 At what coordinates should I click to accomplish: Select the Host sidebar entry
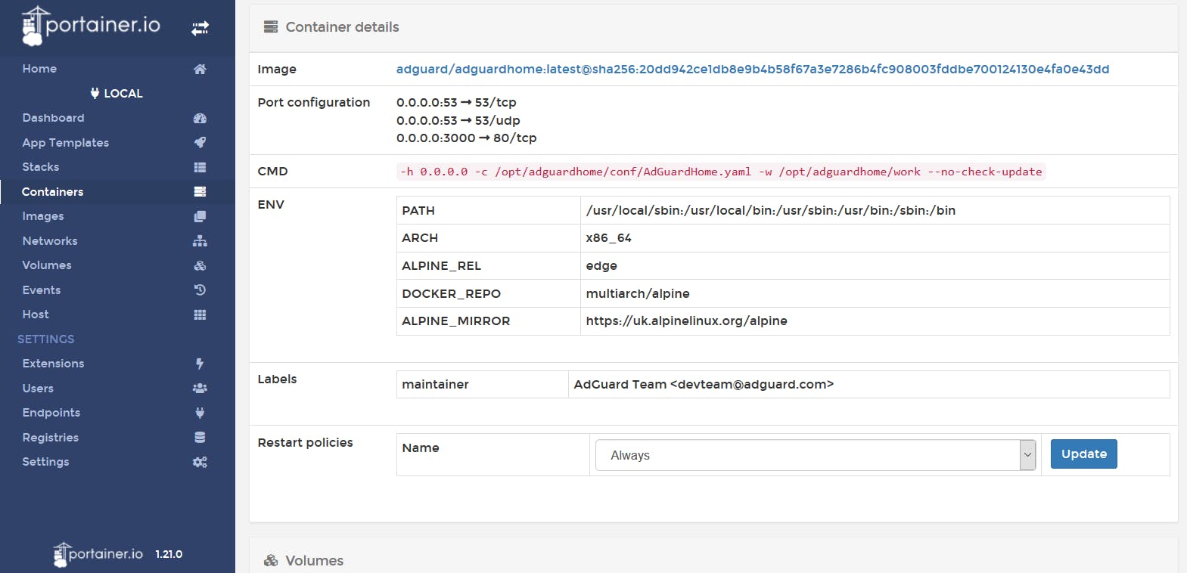(36, 314)
